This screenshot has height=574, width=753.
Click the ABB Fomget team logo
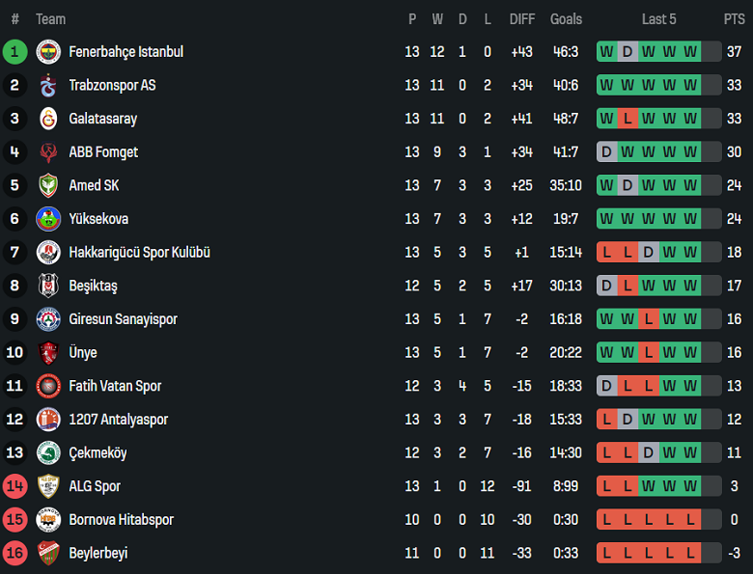coord(48,152)
